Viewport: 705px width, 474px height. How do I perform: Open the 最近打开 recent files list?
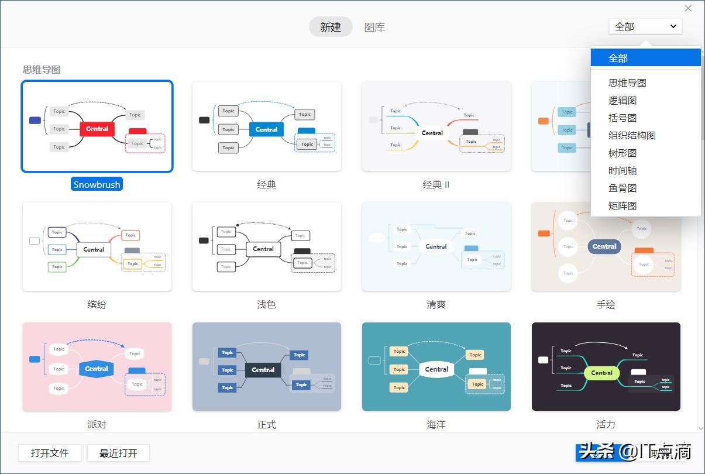point(118,452)
